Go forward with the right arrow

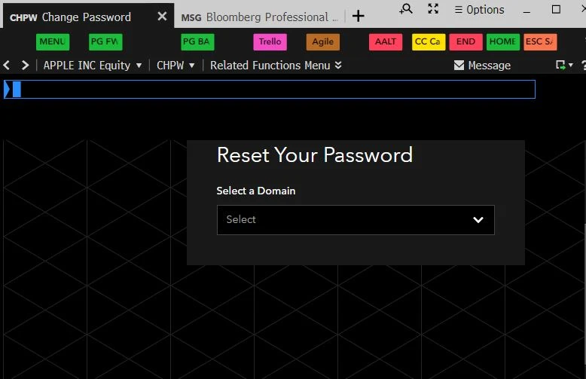pyautogui.click(x=25, y=66)
